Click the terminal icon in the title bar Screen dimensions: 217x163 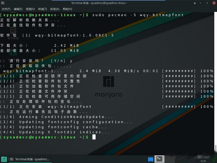[x=3, y=3]
